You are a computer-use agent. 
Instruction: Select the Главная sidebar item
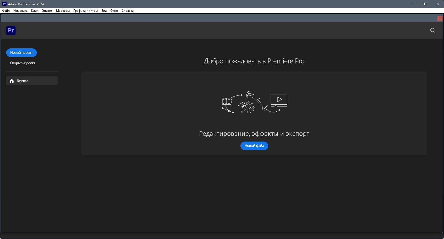tap(32, 81)
